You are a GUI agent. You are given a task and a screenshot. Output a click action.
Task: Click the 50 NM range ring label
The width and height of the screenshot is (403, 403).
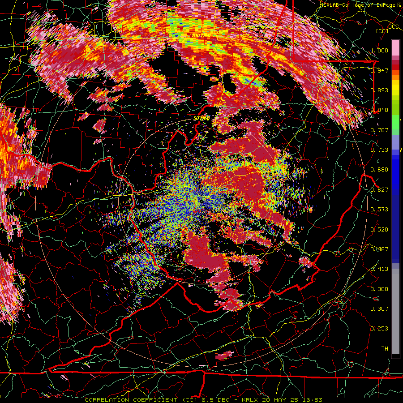(x=201, y=119)
